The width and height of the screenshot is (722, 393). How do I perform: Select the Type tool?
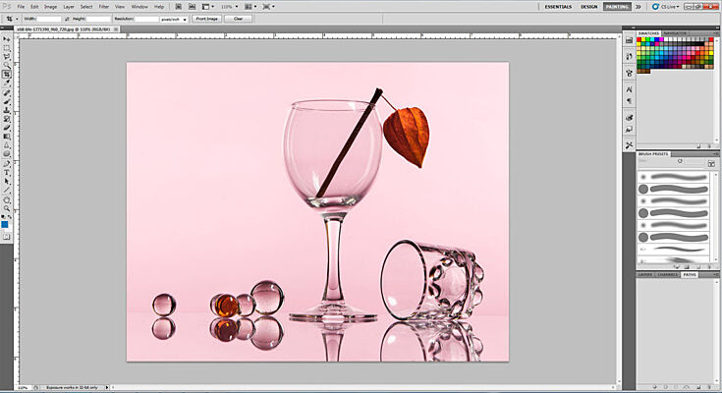[7, 172]
